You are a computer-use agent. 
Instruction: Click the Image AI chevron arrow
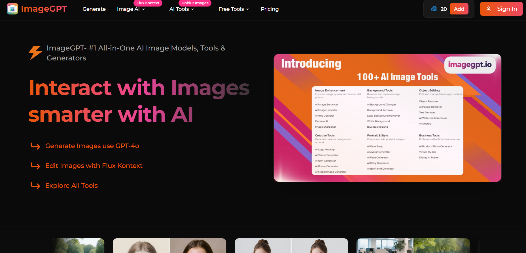tap(143, 9)
